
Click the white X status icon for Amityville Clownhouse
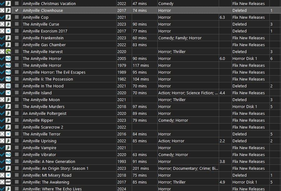3,11
